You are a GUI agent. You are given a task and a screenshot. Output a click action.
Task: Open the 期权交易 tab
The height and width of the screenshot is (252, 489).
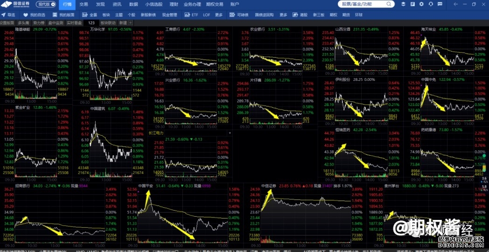point(215,4)
